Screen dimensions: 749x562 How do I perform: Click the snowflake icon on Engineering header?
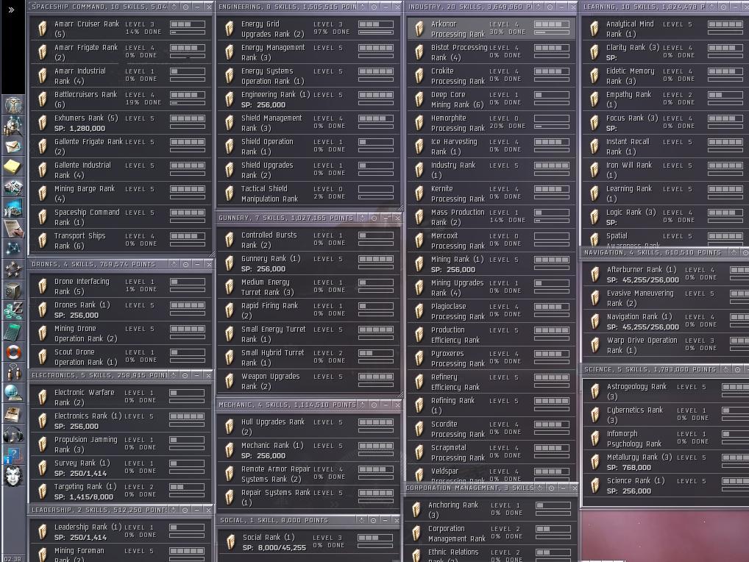coord(363,7)
